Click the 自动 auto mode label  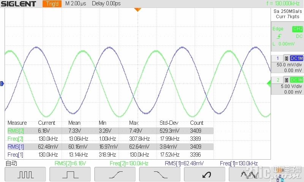(11, 163)
